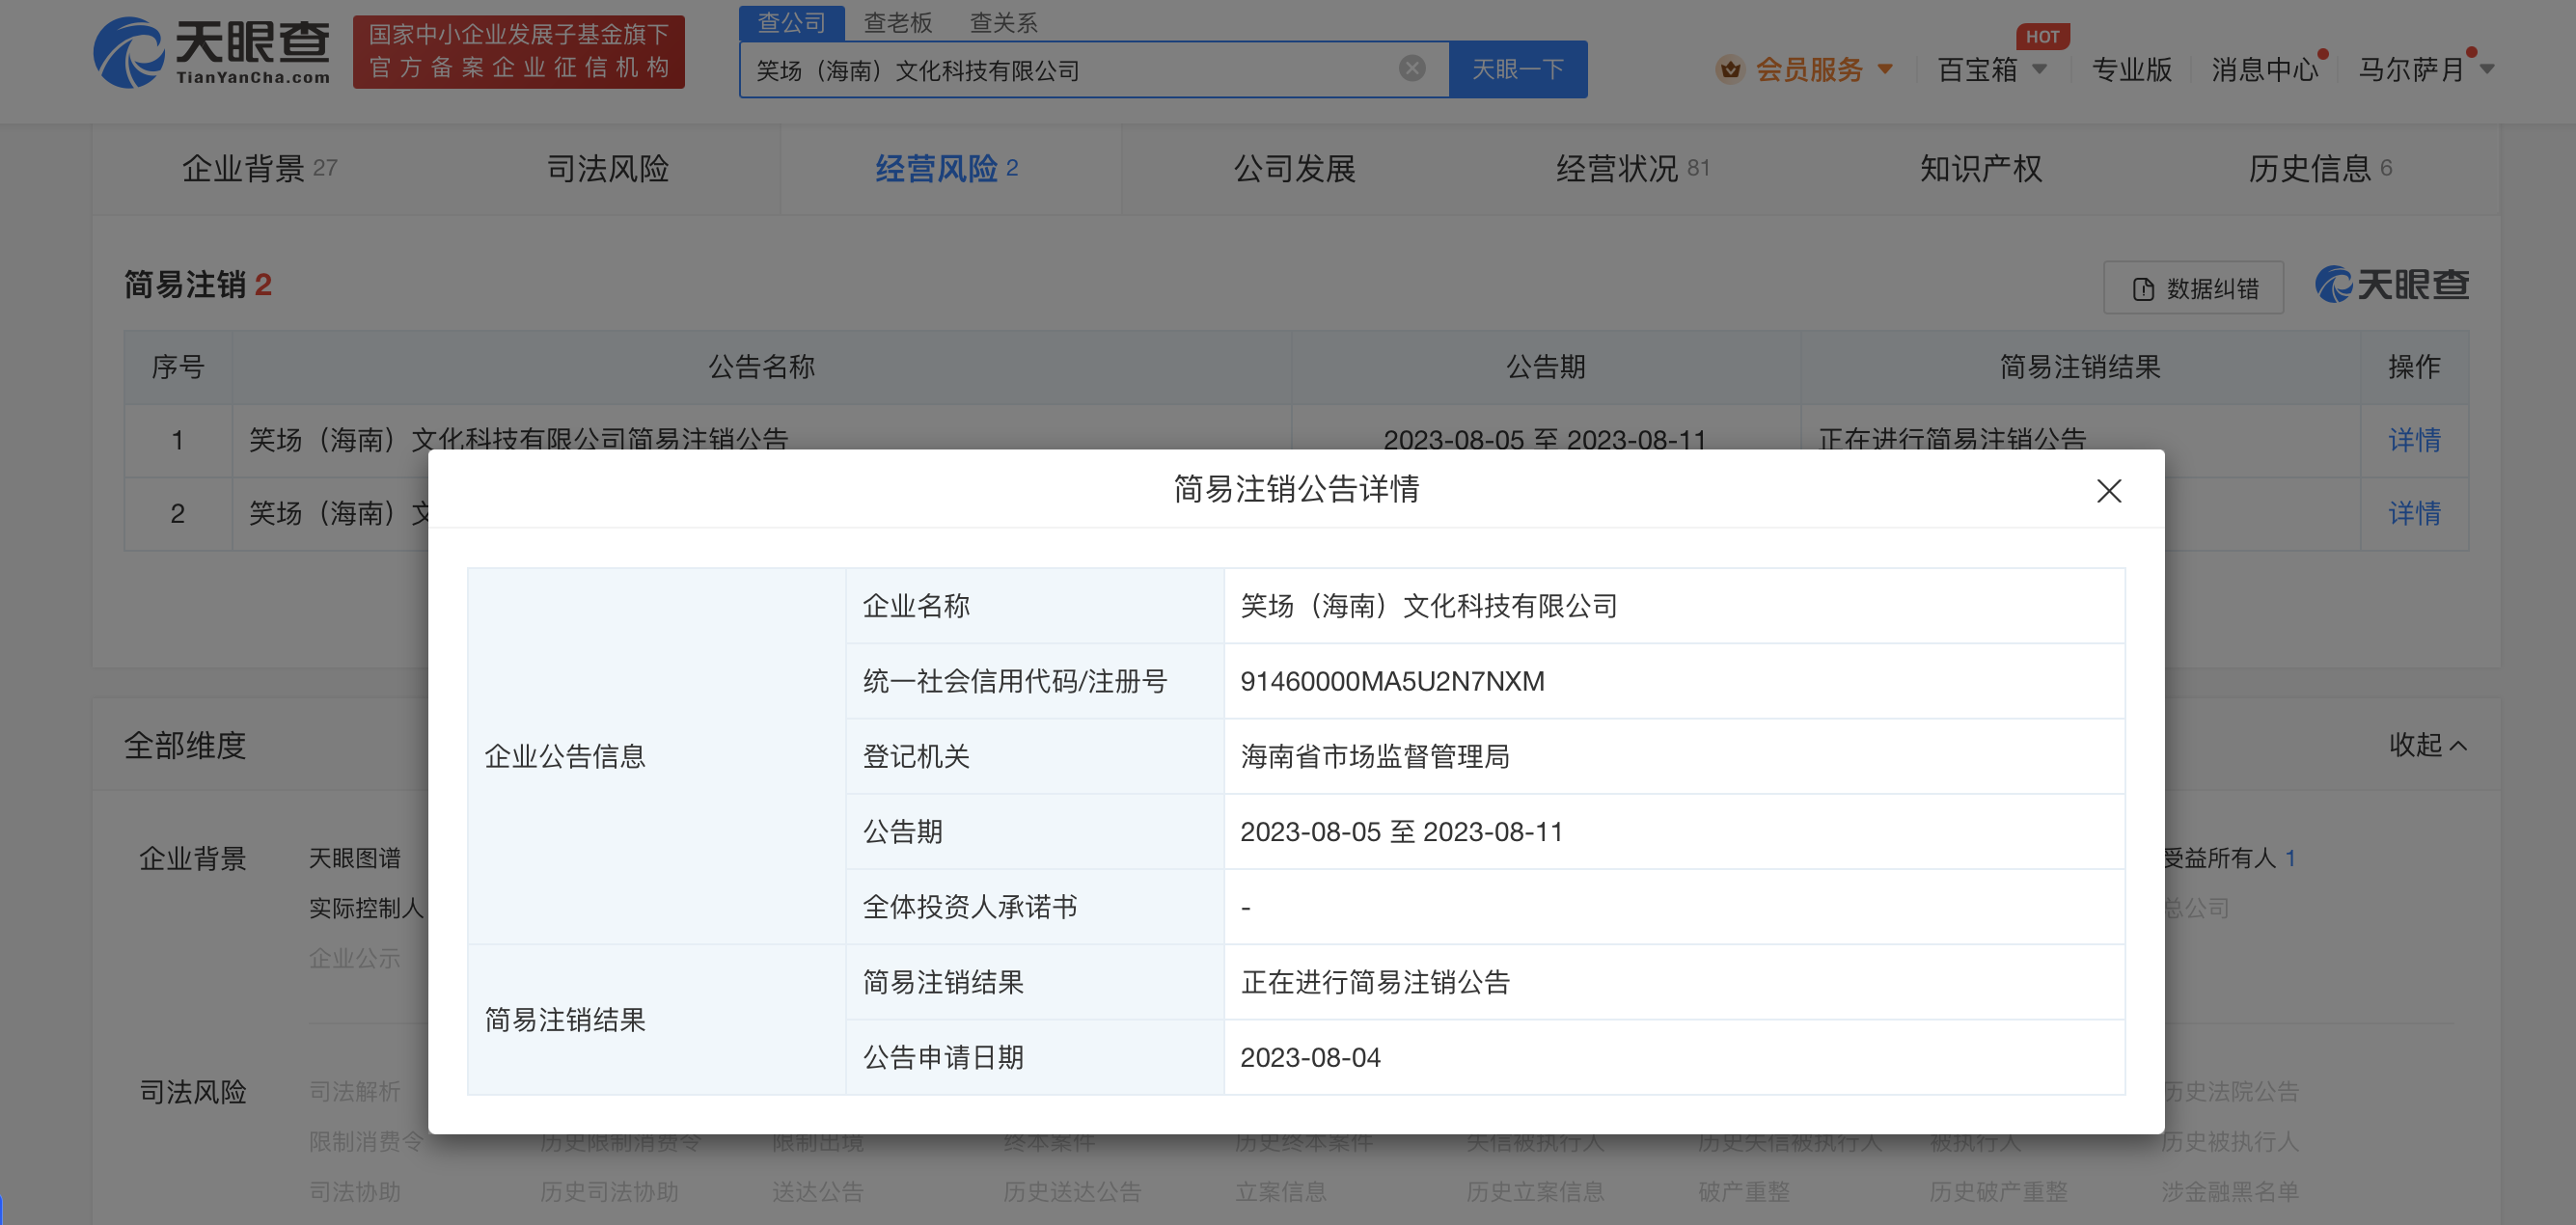Switch to 司法风险 tab

point(607,168)
